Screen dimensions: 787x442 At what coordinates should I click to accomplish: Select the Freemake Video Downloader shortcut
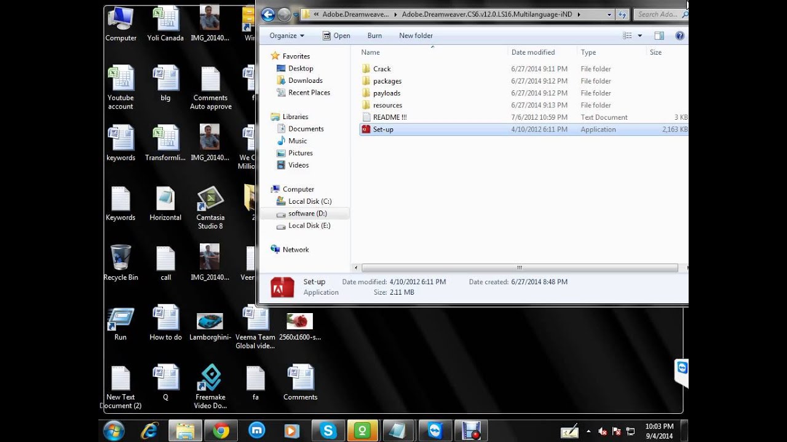210,386
